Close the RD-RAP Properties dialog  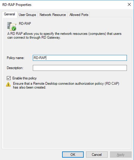point(129,4)
